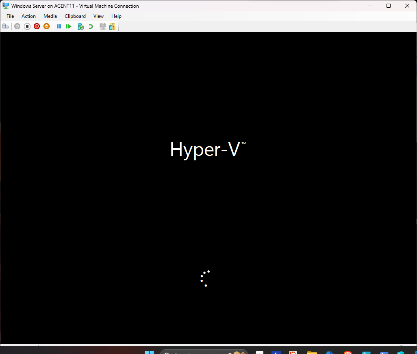The width and height of the screenshot is (417, 354).
Task: Send Ctrl+Alt+Delete using the toolbar icon
Action: (5, 26)
